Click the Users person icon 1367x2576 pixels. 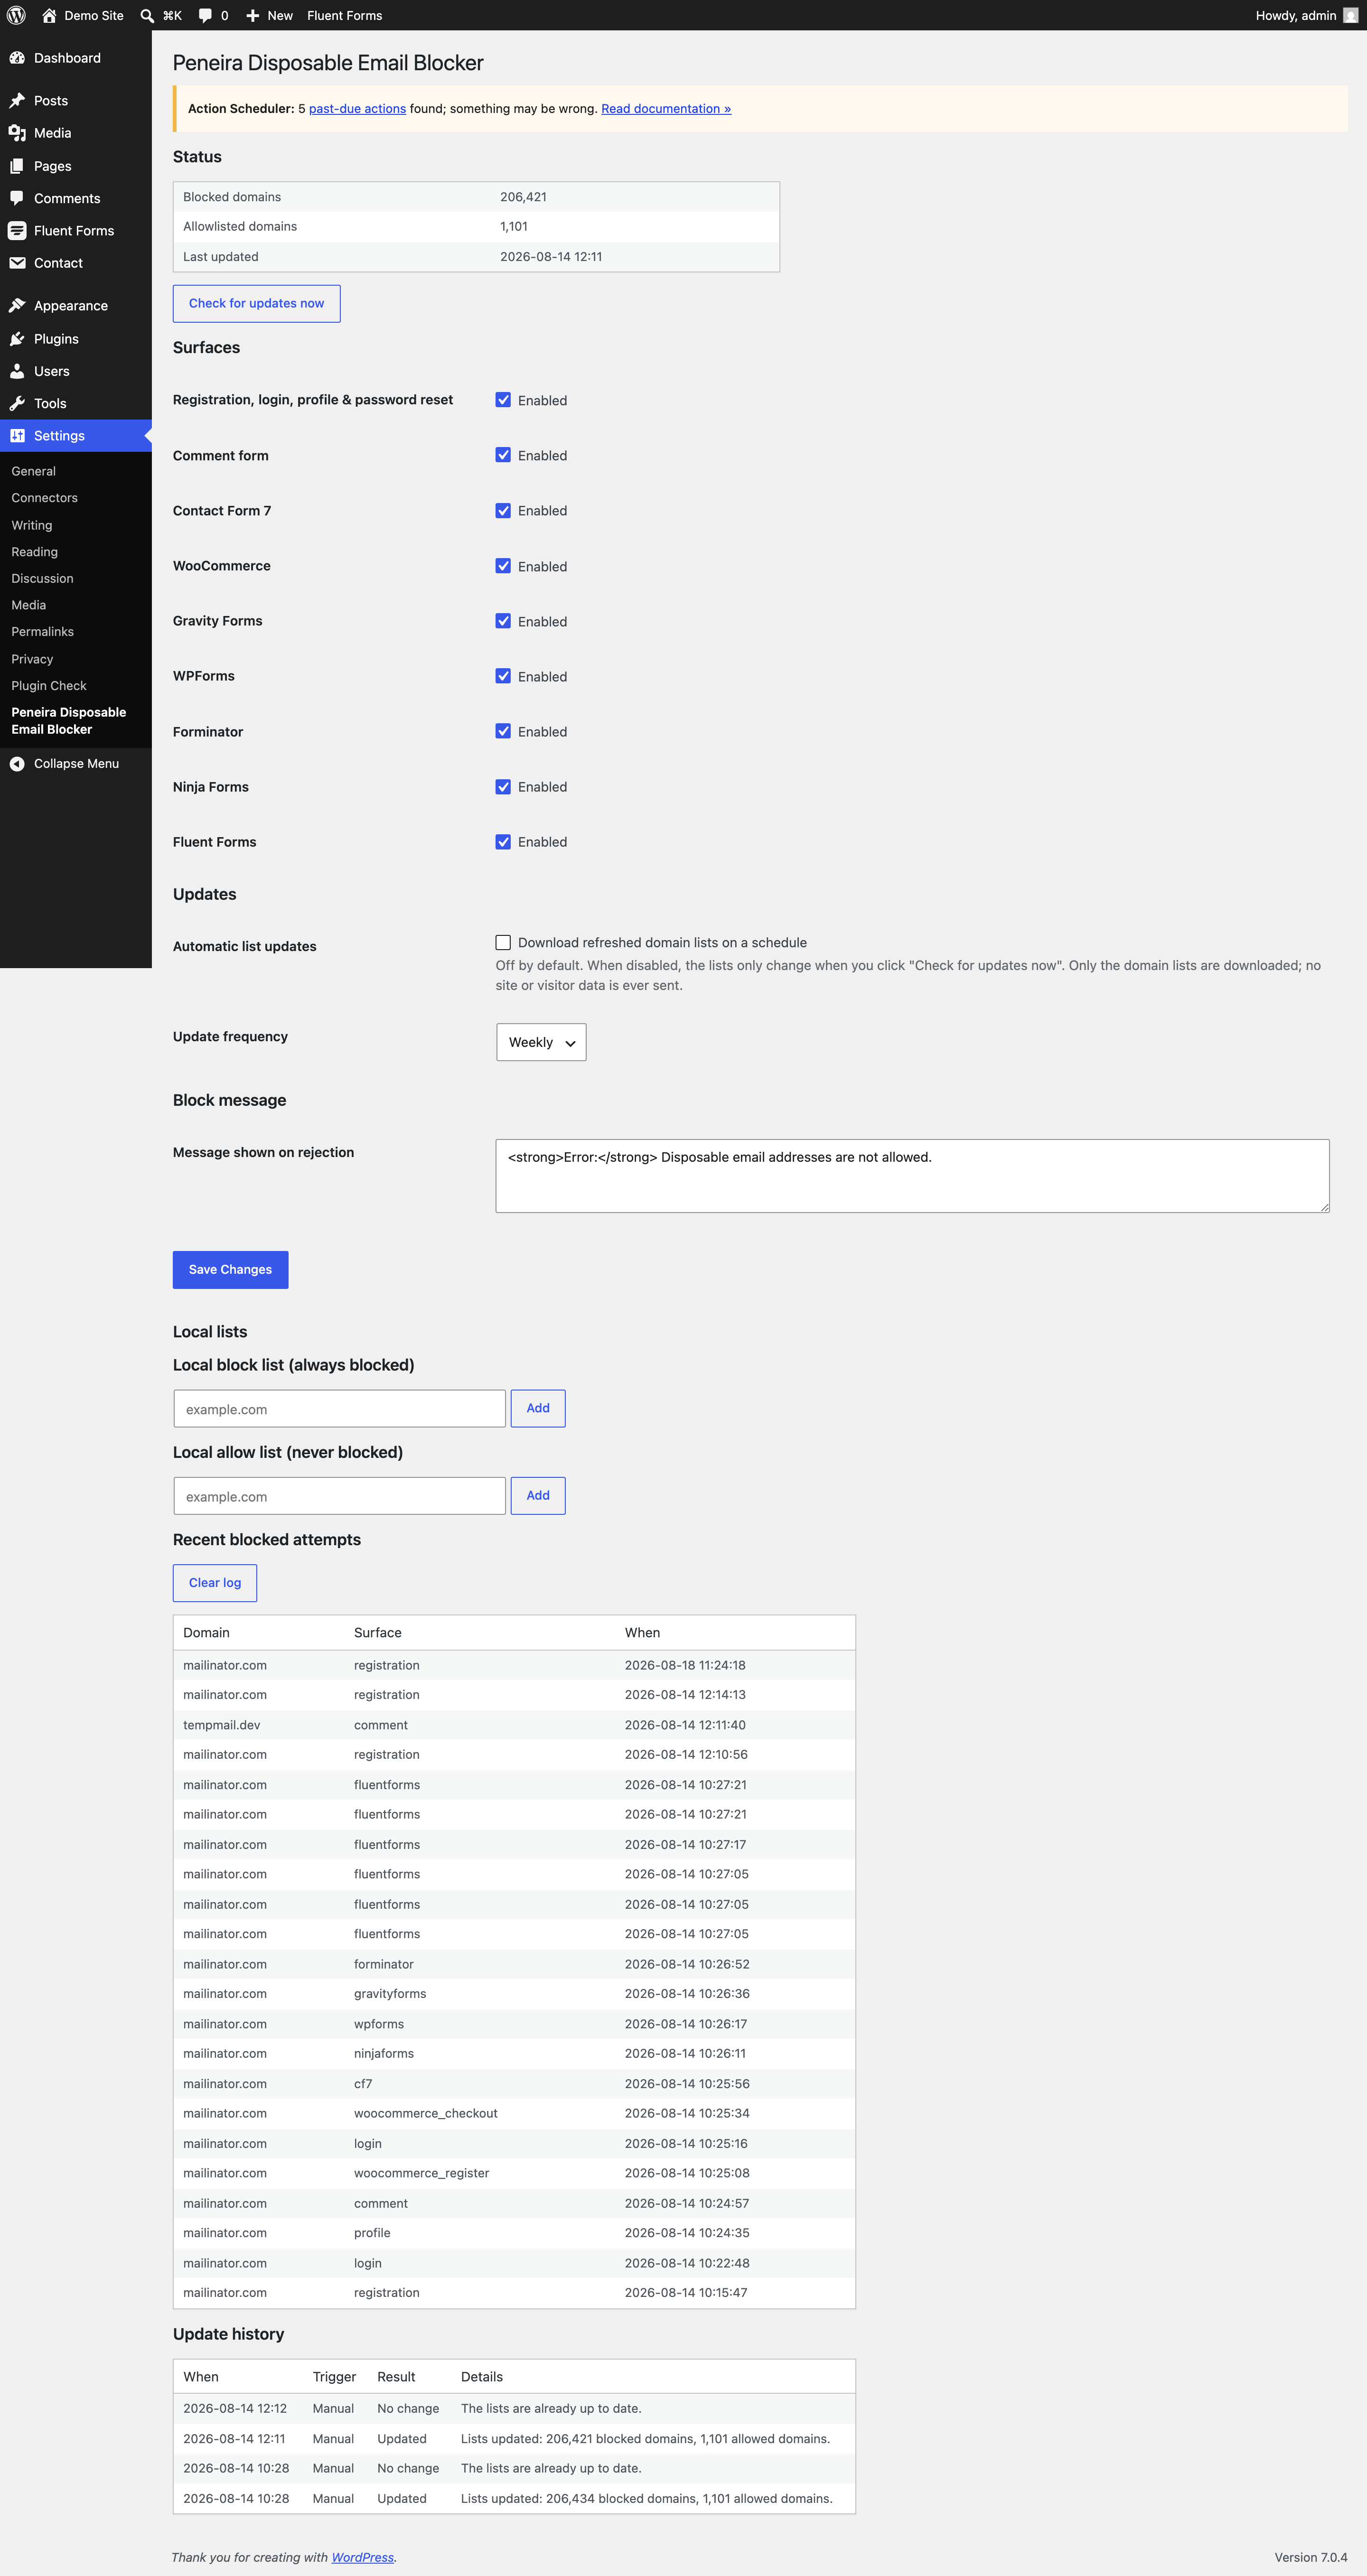[x=17, y=371]
